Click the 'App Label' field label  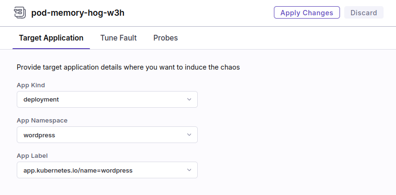[32, 156]
